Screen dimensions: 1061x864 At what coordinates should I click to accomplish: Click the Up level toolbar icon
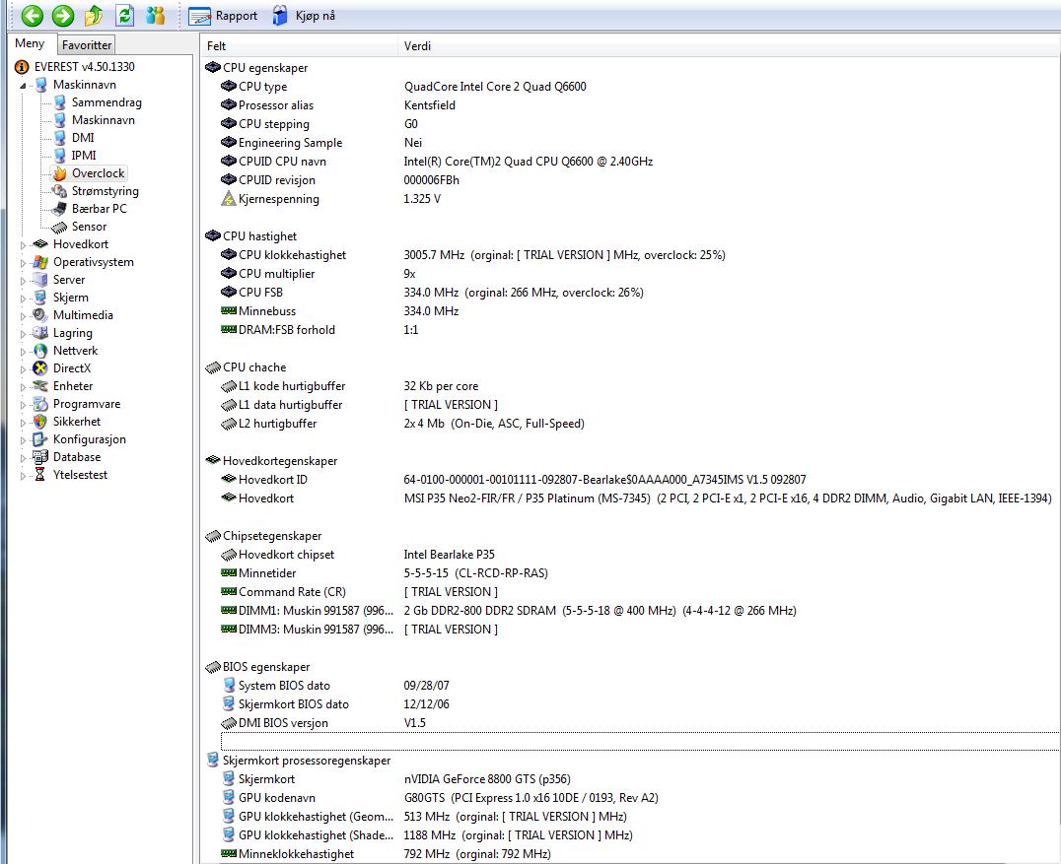(x=94, y=16)
